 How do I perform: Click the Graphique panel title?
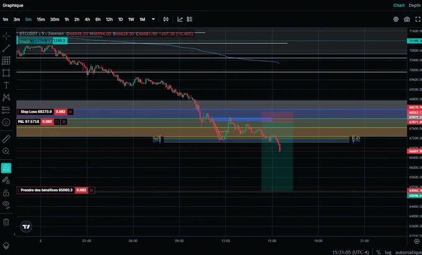[x=13, y=6]
